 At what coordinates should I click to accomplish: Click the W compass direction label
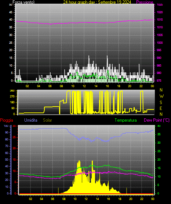tap(161, 96)
